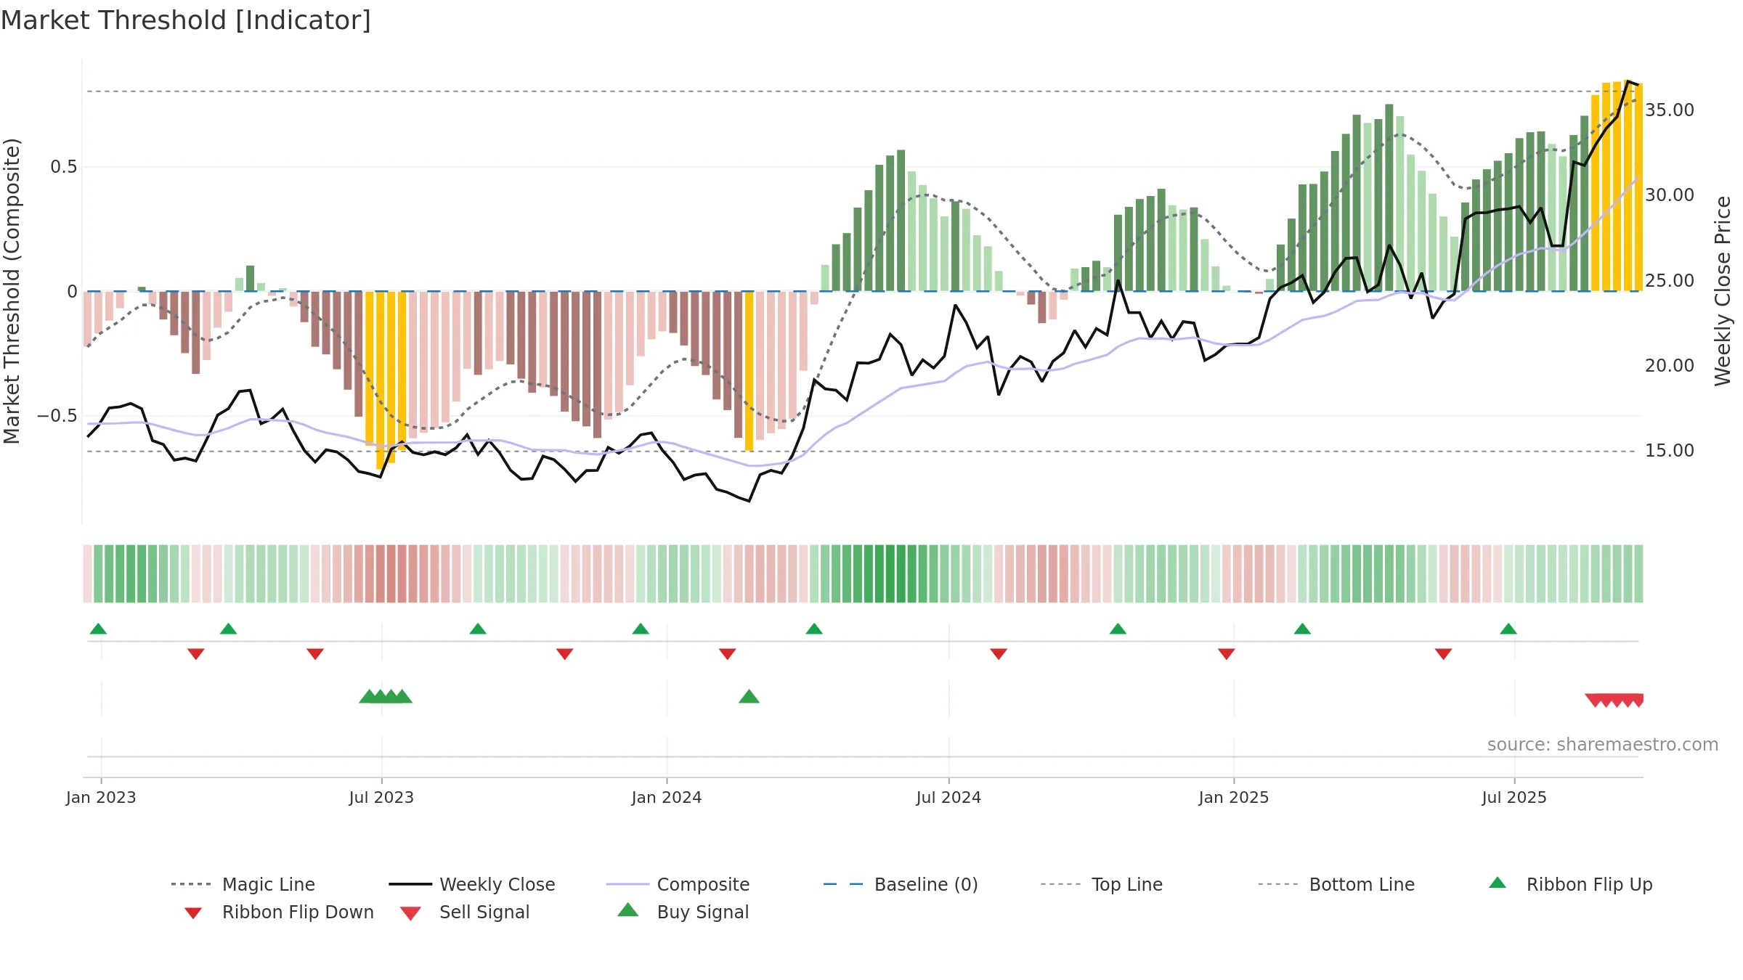Toggle the Composite legend entry
Screen dimensions: 1743x980
678,884
